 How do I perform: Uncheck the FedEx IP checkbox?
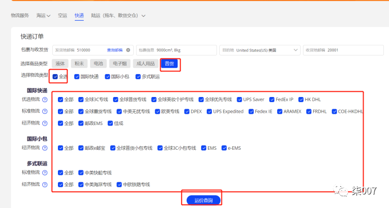[x=272, y=99]
